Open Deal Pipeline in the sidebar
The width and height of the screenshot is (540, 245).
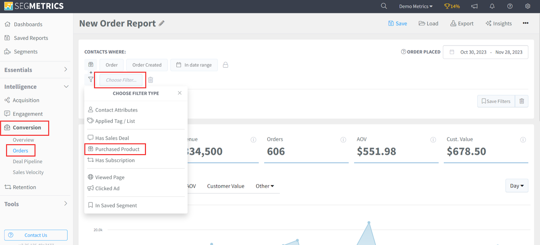(28, 161)
